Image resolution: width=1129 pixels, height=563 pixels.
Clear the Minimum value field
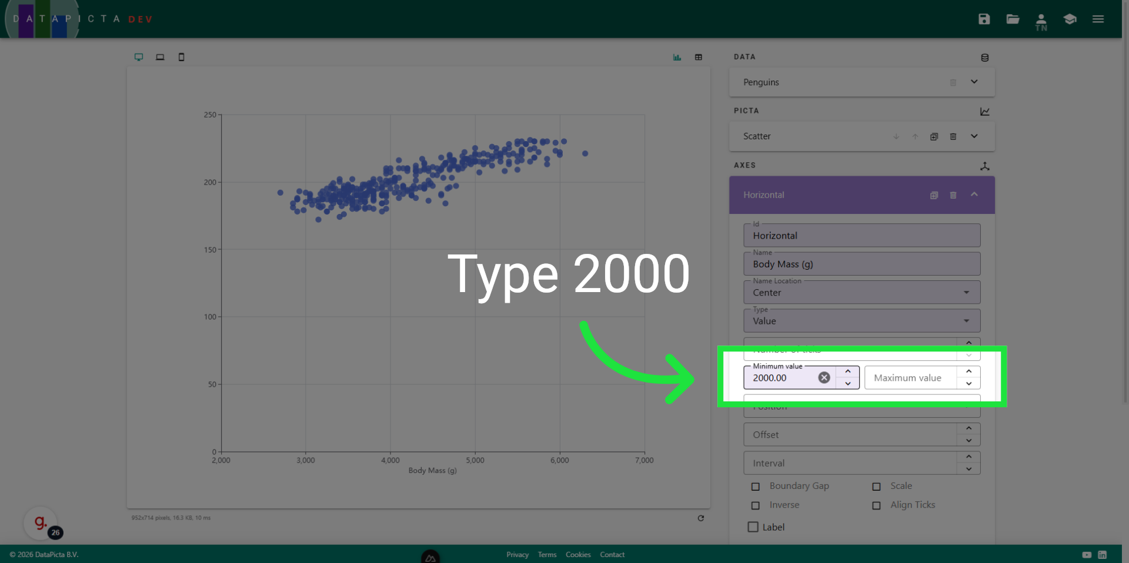point(824,377)
